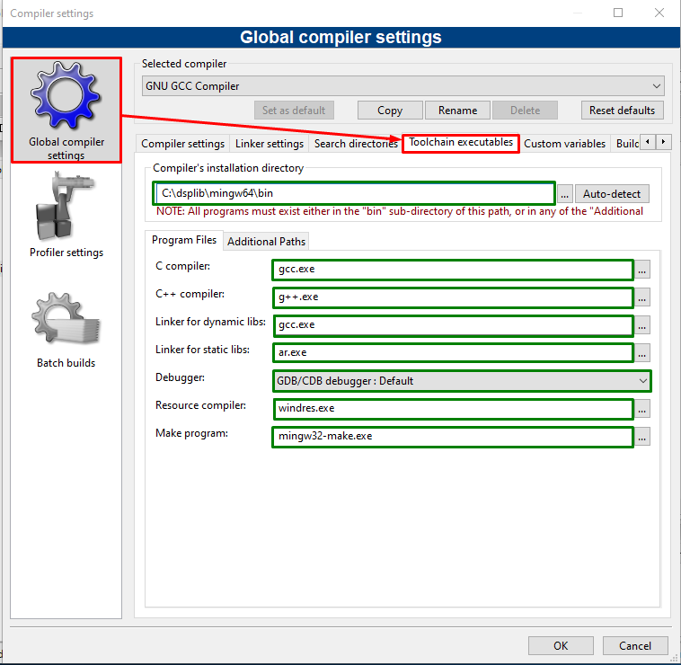Browse for Make program executable
This screenshot has height=665, width=681.
[x=642, y=437]
